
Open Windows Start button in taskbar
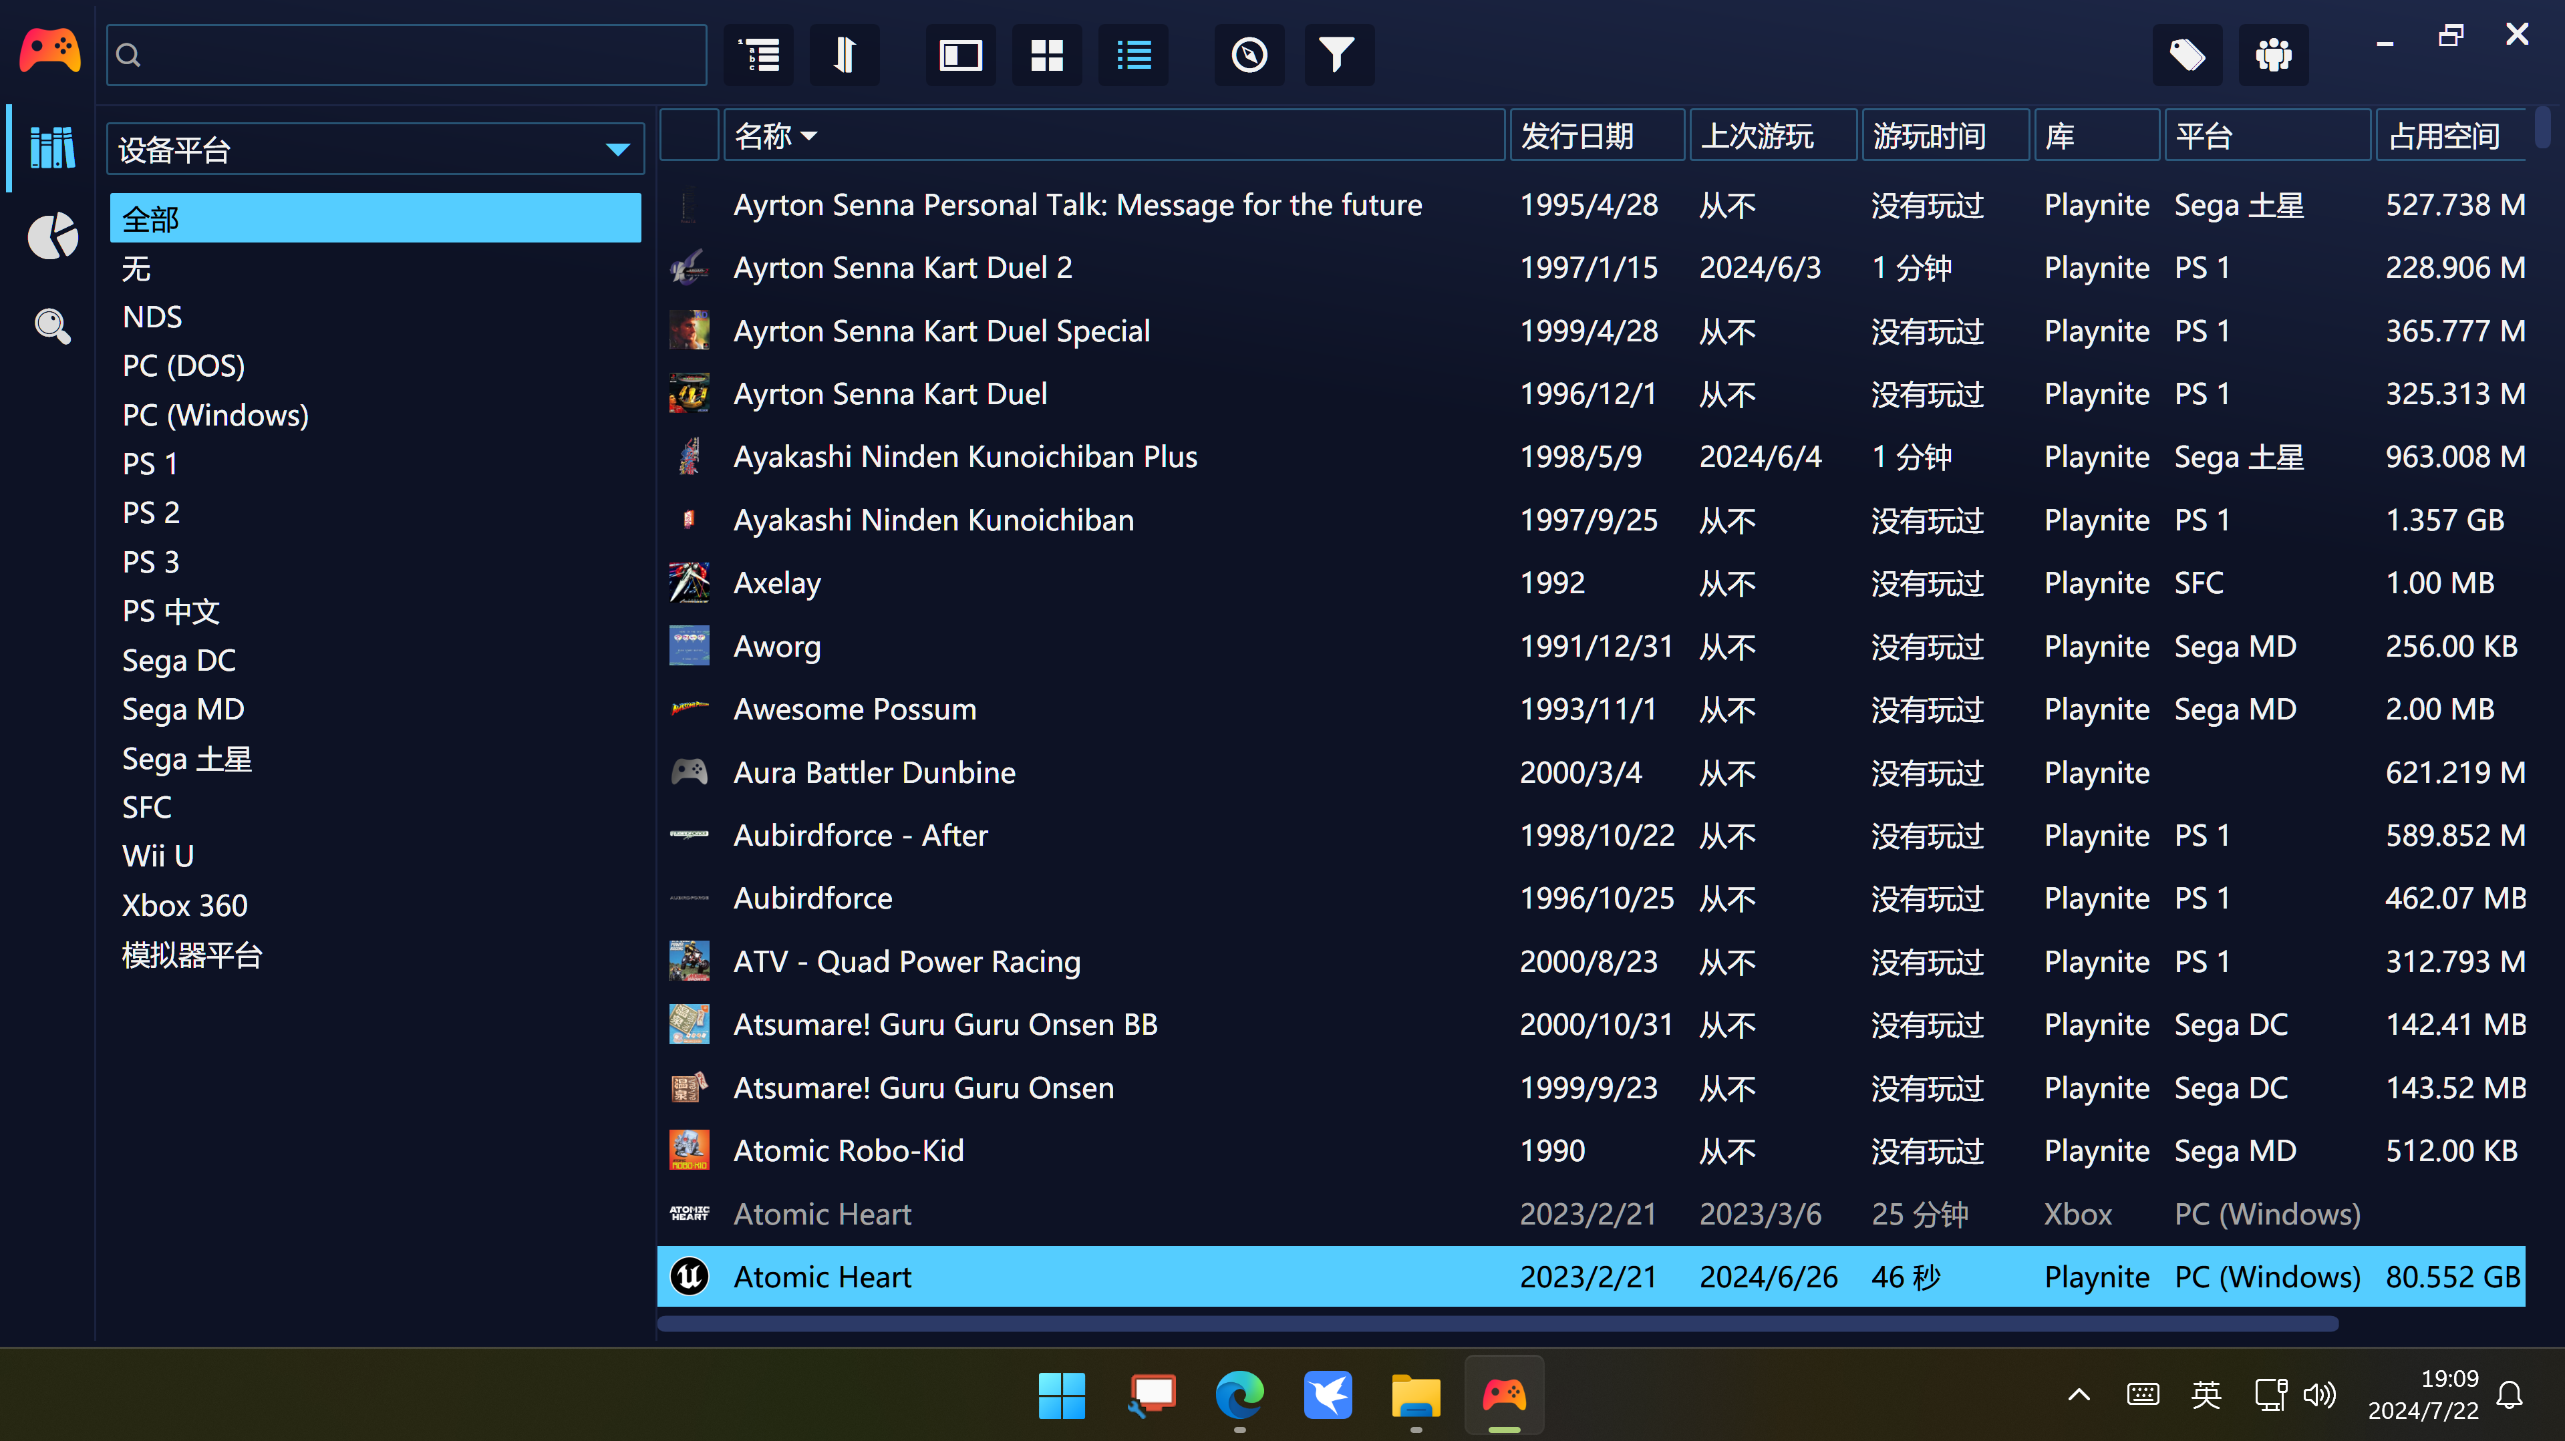(x=1062, y=1395)
